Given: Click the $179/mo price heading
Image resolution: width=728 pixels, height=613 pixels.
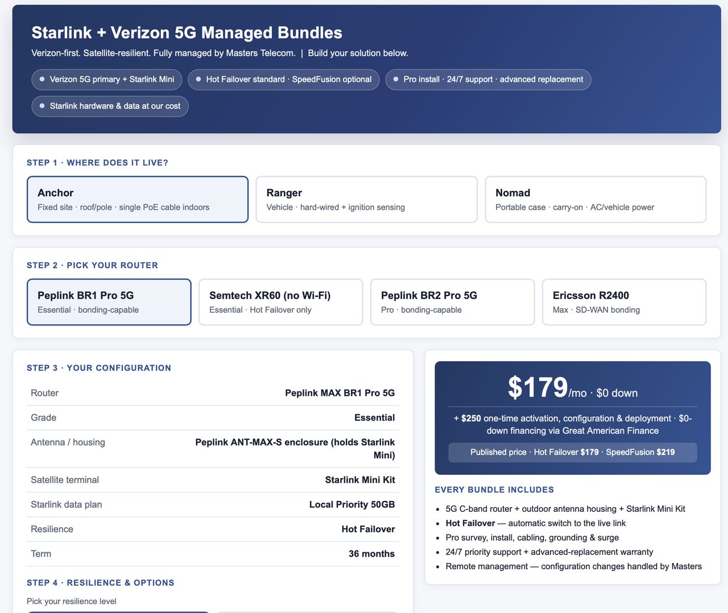Looking at the screenshot, I should point(573,388).
